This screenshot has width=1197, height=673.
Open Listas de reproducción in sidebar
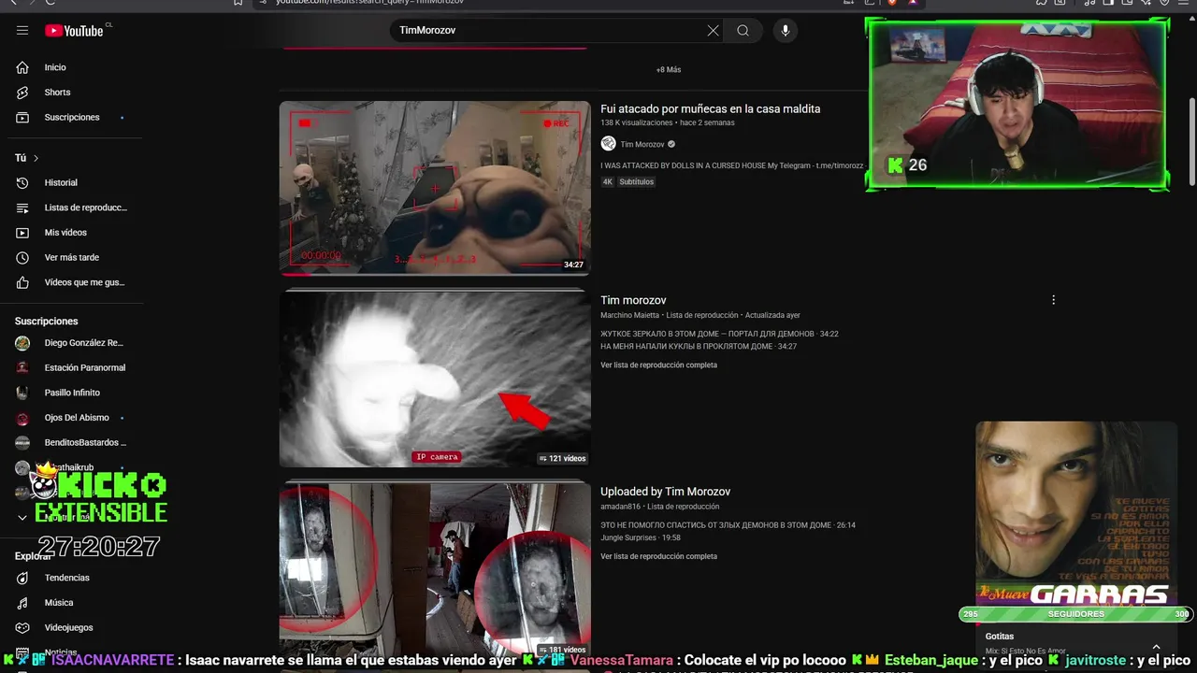tap(71, 208)
